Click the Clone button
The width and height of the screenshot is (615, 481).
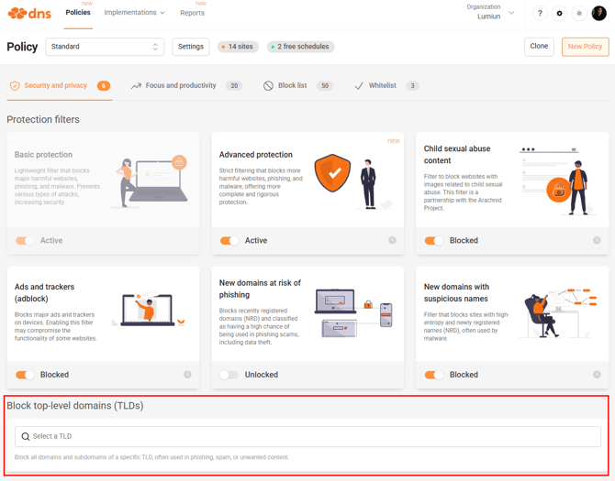pos(539,47)
